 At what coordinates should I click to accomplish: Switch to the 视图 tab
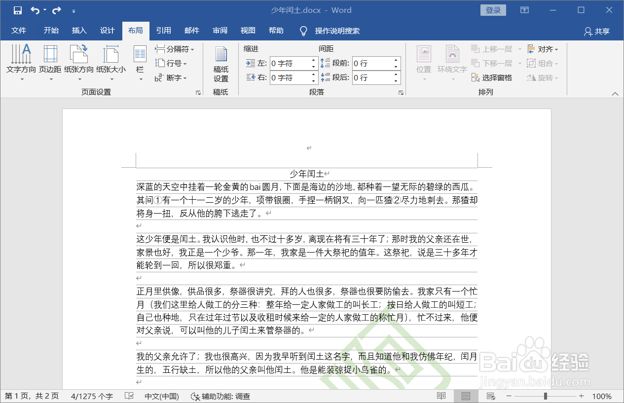tap(248, 31)
